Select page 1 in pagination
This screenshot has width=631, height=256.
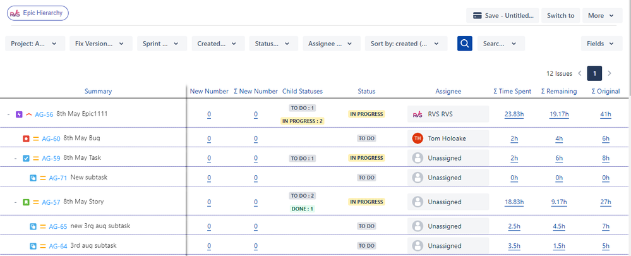coord(594,74)
